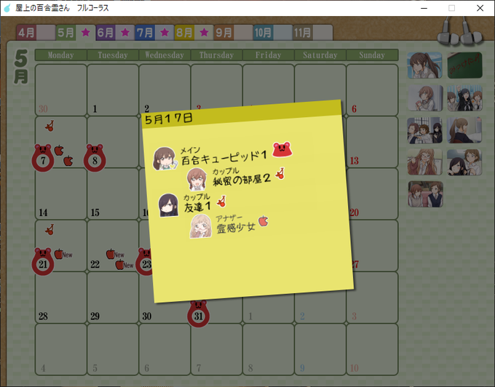This screenshot has width=495, height=387.
Task: Open the 5月 month tab
Action: click(76, 33)
